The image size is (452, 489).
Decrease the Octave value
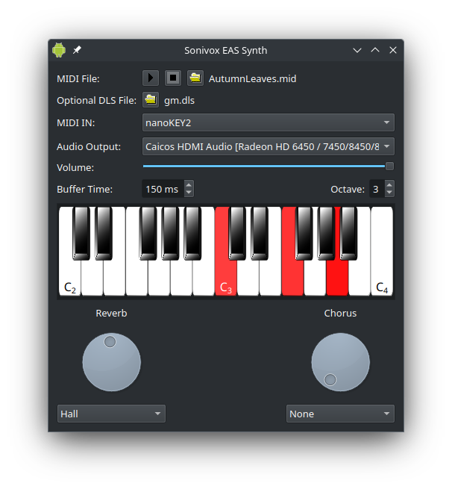[389, 193]
